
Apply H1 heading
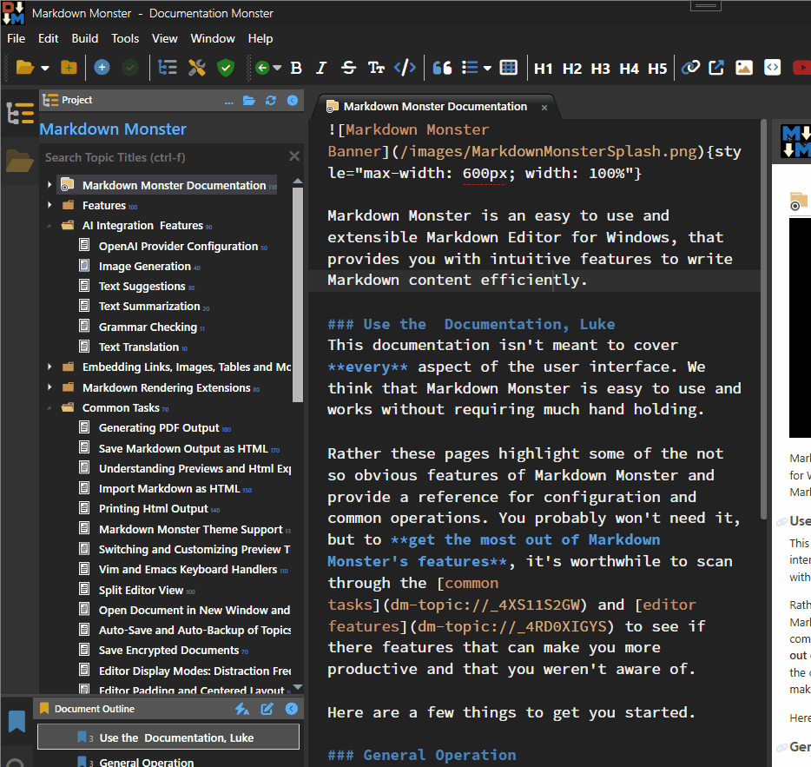point(543,69)
